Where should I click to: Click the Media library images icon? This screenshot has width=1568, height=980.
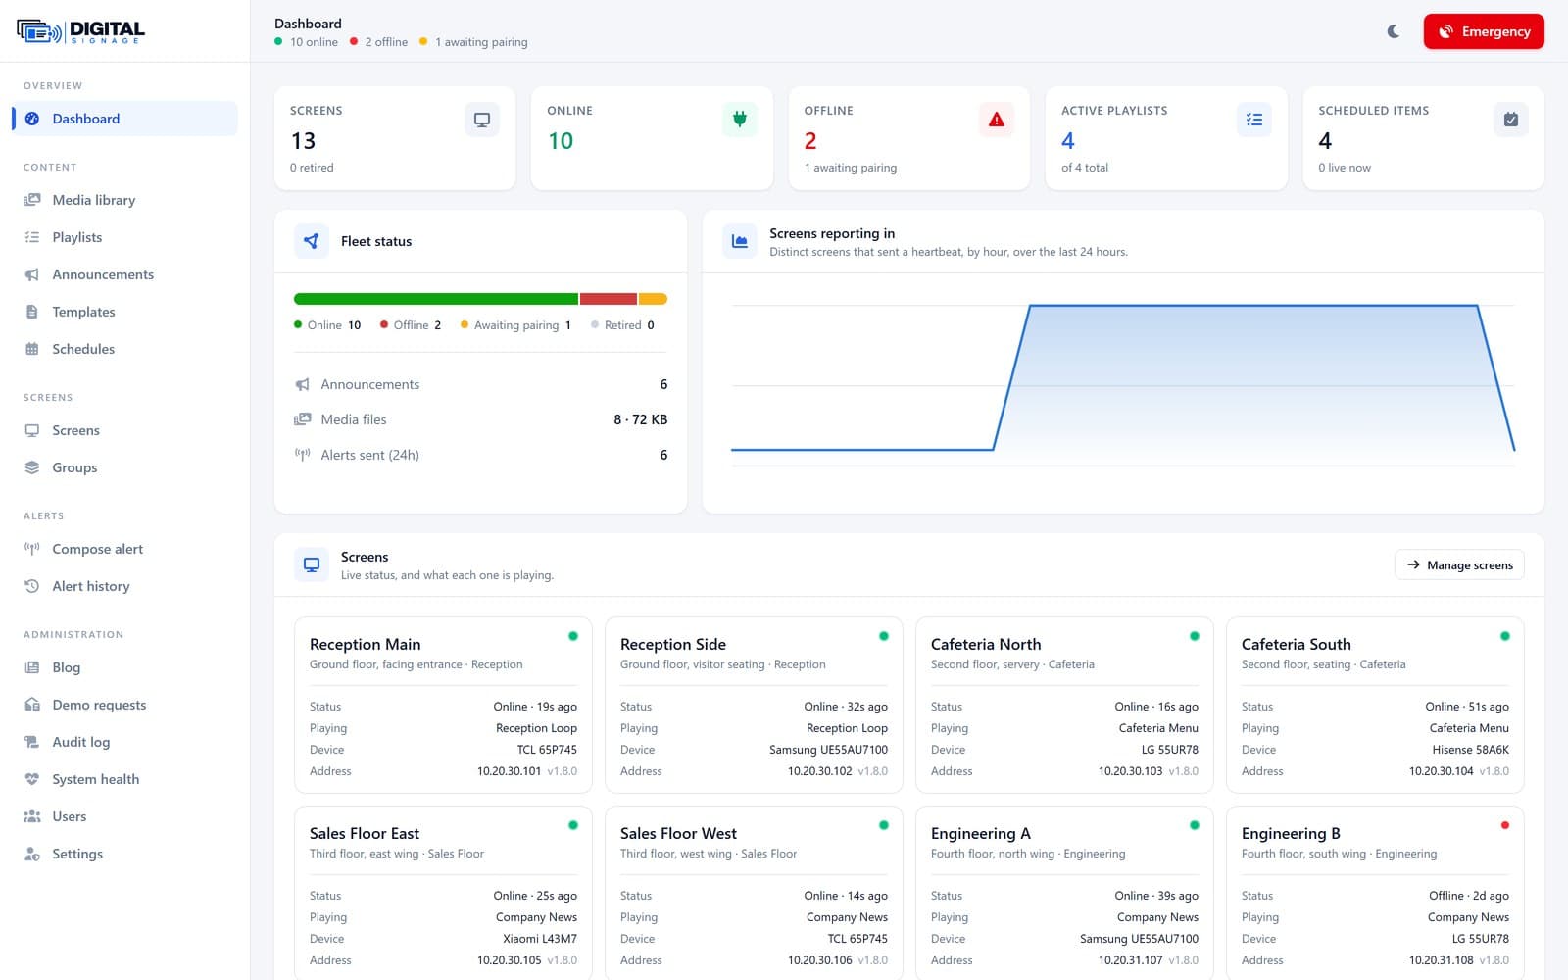[32, 200]
